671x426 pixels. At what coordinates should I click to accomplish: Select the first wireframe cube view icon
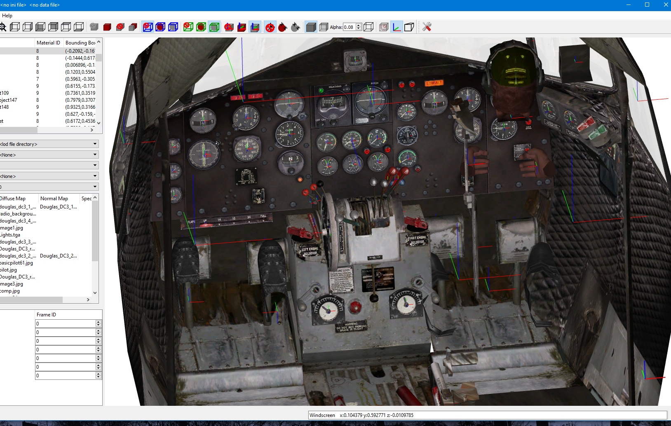pos(15,27)
